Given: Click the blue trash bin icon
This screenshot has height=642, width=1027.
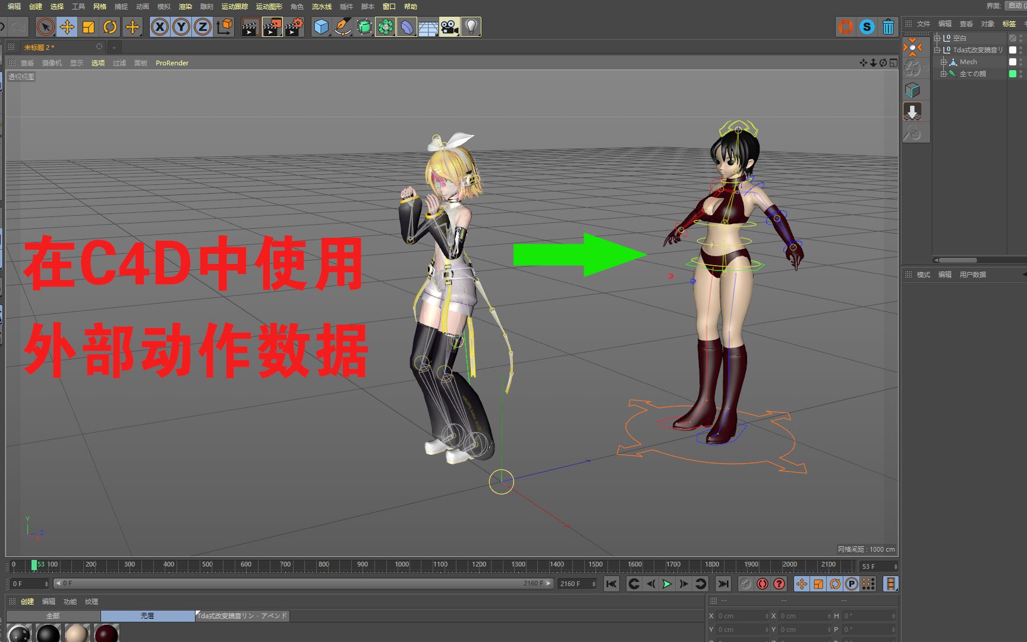Looking at the screenshot, I should [889, 27].
